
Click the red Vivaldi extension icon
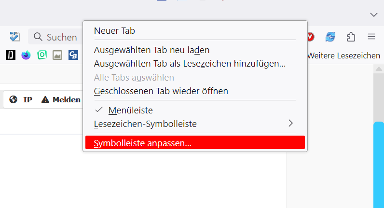pos(311,37)
